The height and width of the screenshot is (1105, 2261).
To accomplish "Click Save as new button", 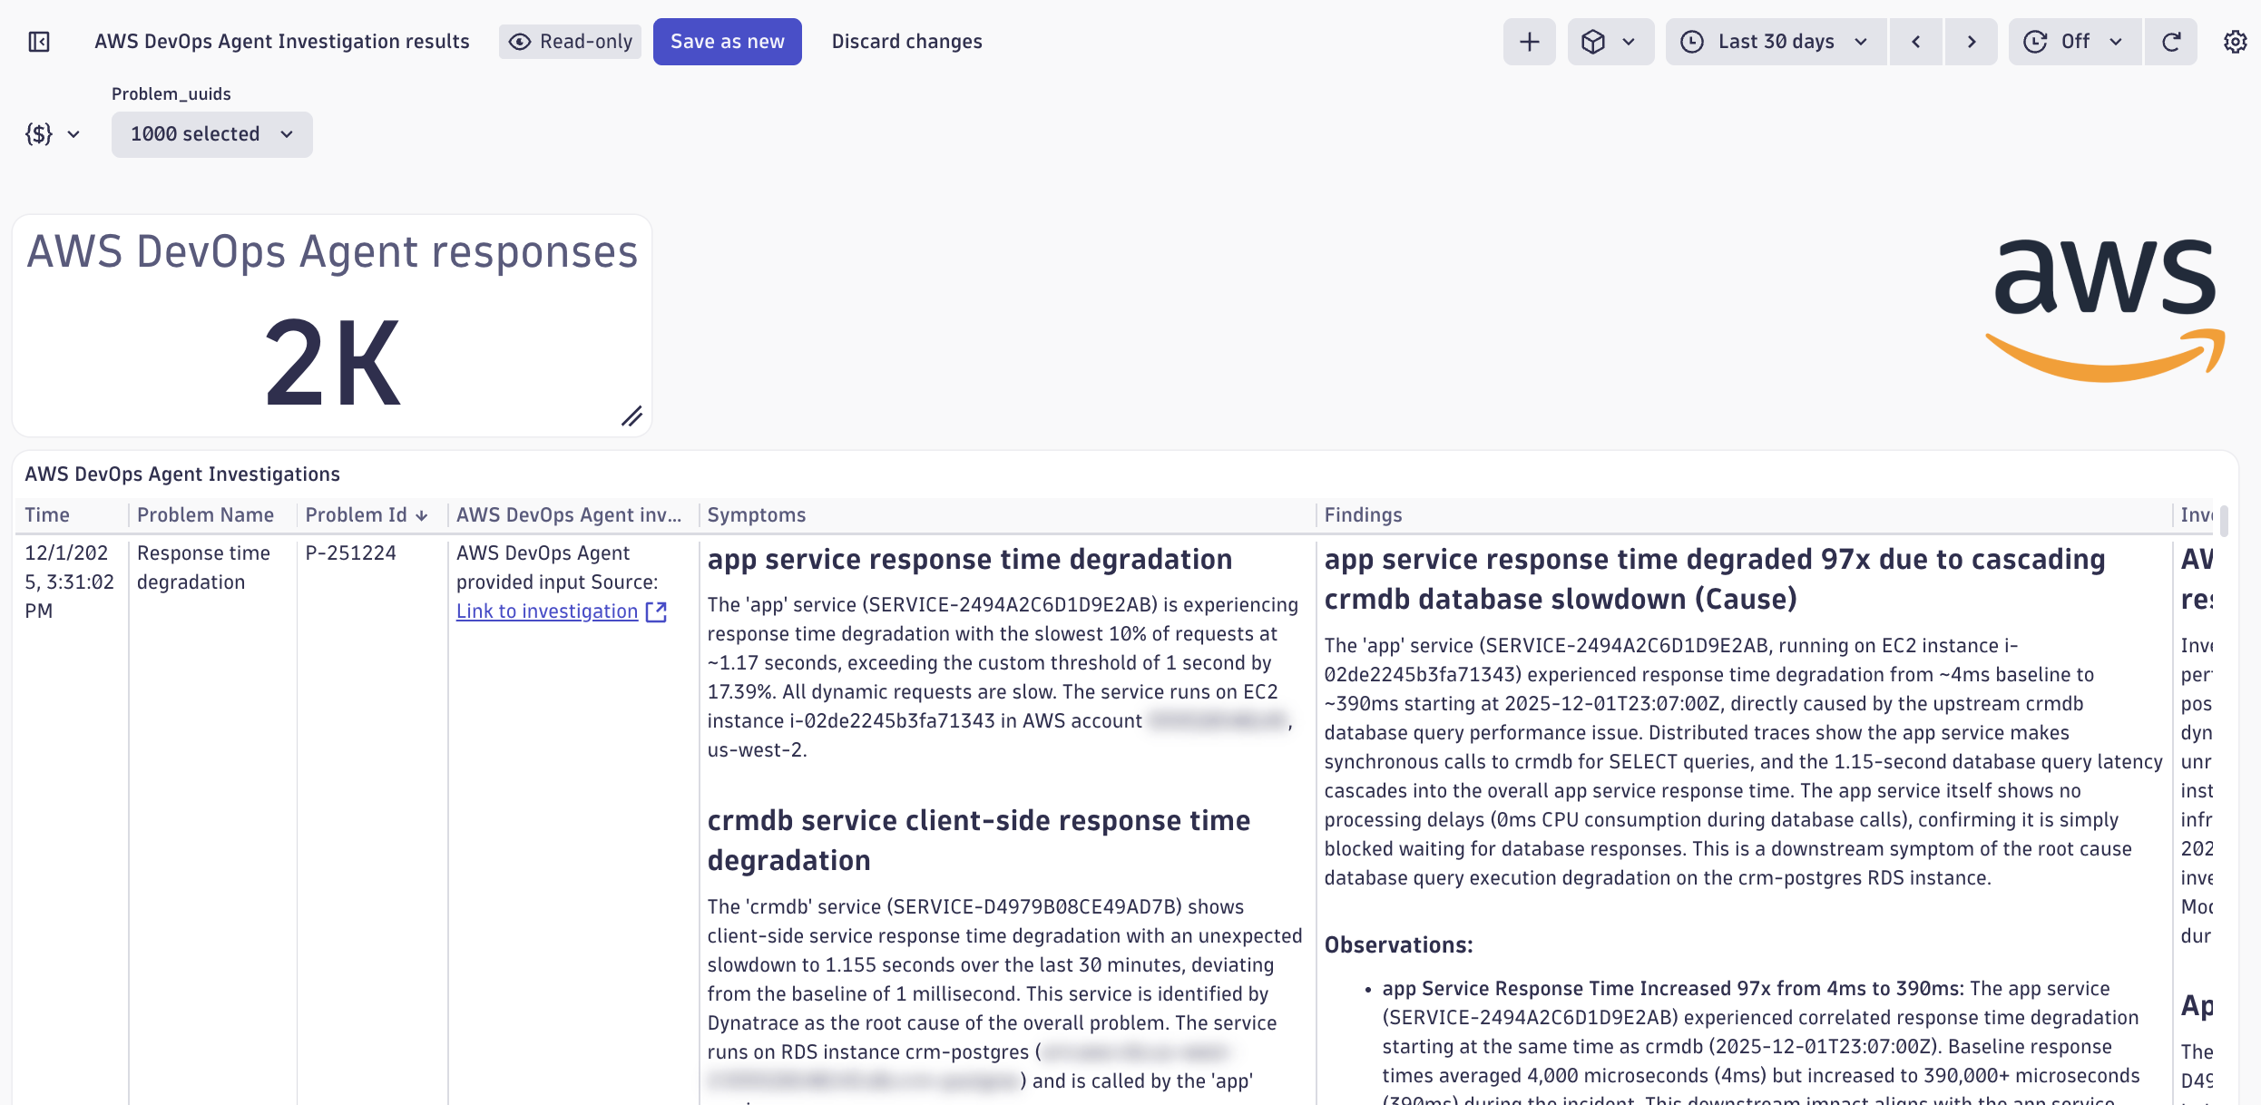I will pyautogui.click(x=727, y=42).
